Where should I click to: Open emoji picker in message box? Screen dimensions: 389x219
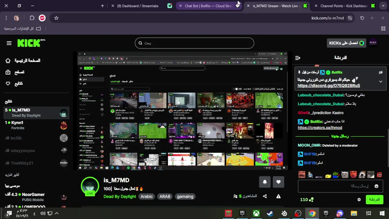click(376, 186)
